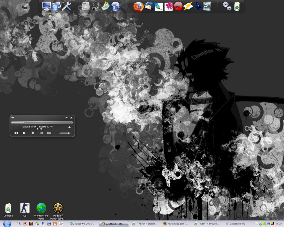Expand hidden system tray icons arrow
This screenshot has height=227, width=284.
(256, 224)
